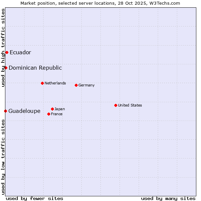Click the Netherlands text label

pyautogui.click(x=55, y=83)
